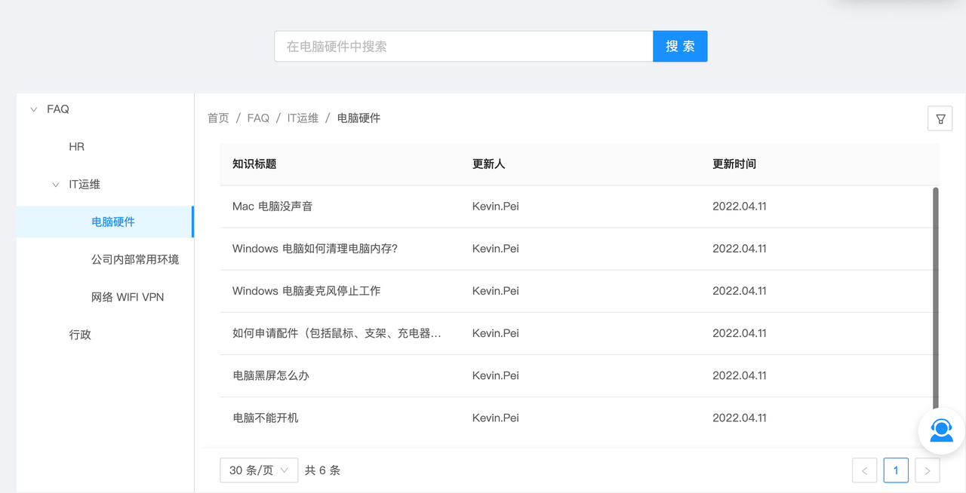Click the 搜索 button

coord(680,47)
